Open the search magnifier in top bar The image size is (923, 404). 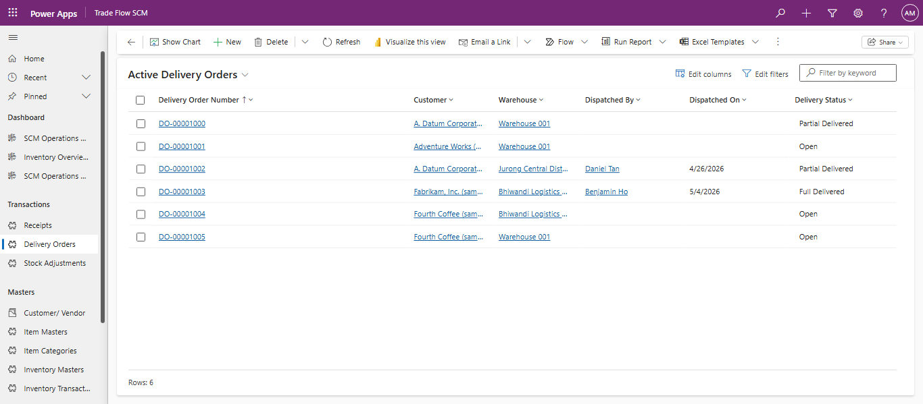780,13
